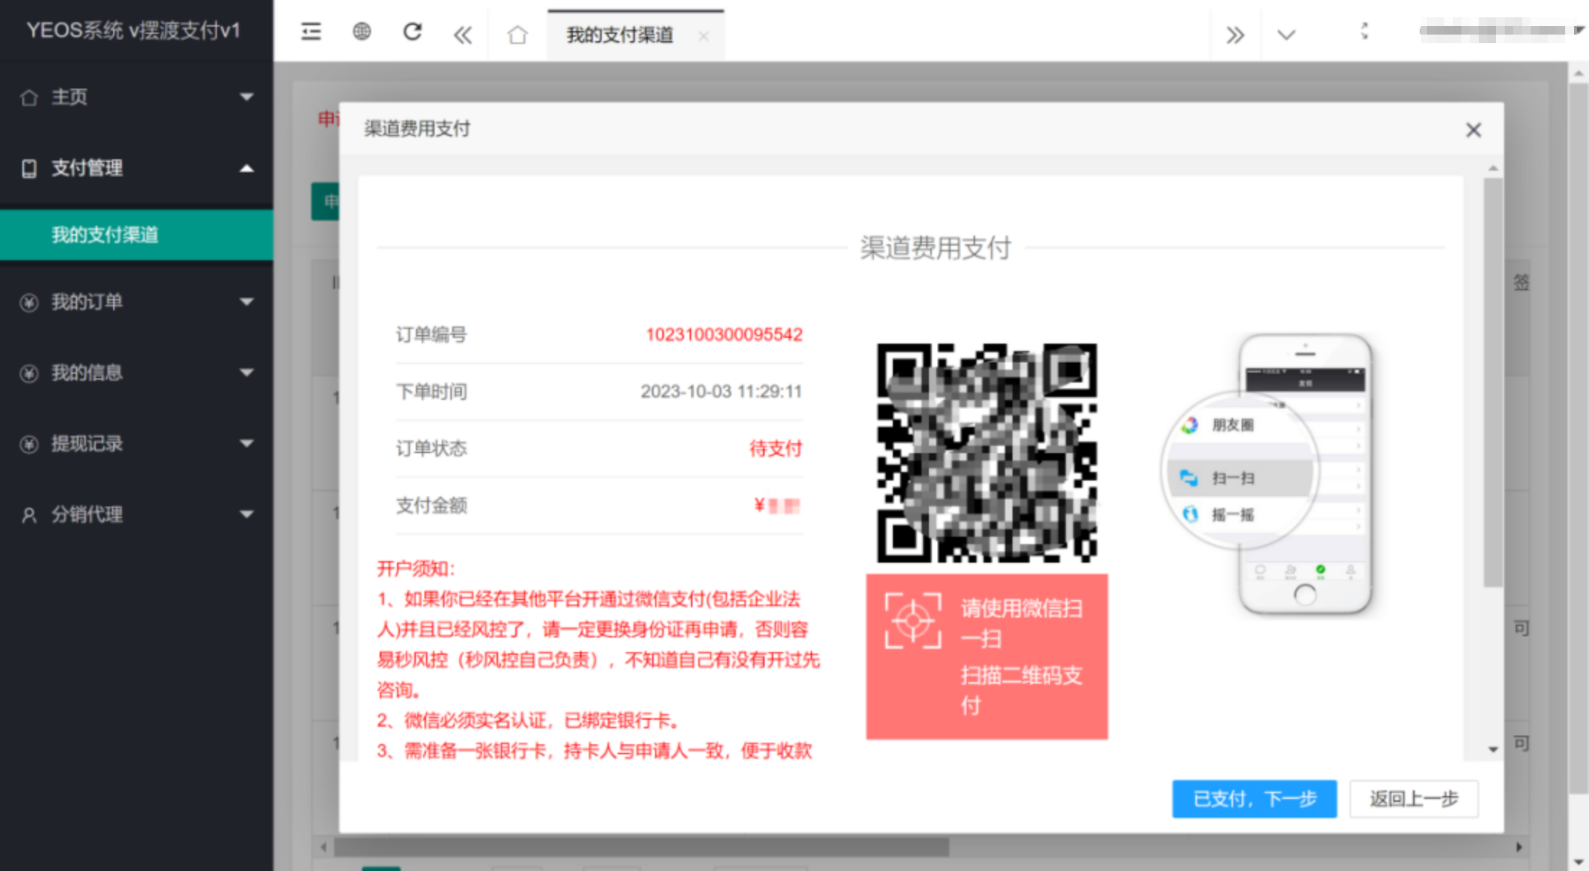1589x871 pixels.
Task: Open 我的信息 menu item
Action: click(x=136, y=372)
